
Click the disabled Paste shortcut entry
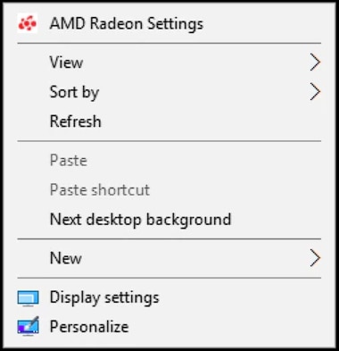(x=169, y=190)
